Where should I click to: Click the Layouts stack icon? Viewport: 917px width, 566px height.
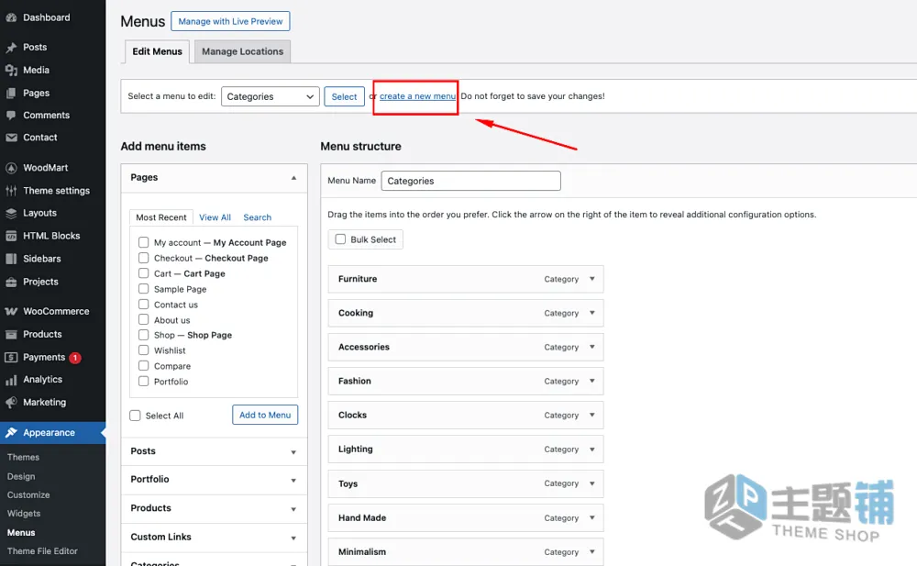click(11, 213)
